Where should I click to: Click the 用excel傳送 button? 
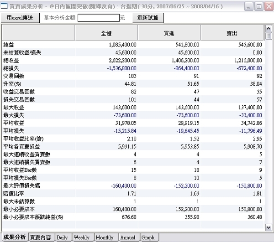(x=20, y=18)
